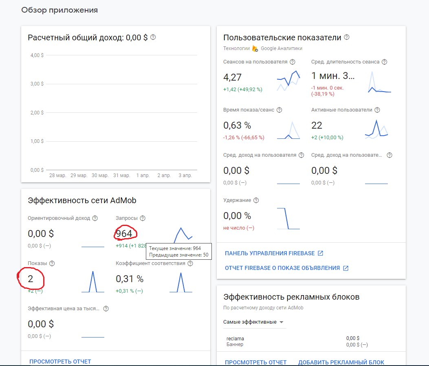
Task: Click help icon for Коэффициент соответствия
Action: (x=190, y=263)
